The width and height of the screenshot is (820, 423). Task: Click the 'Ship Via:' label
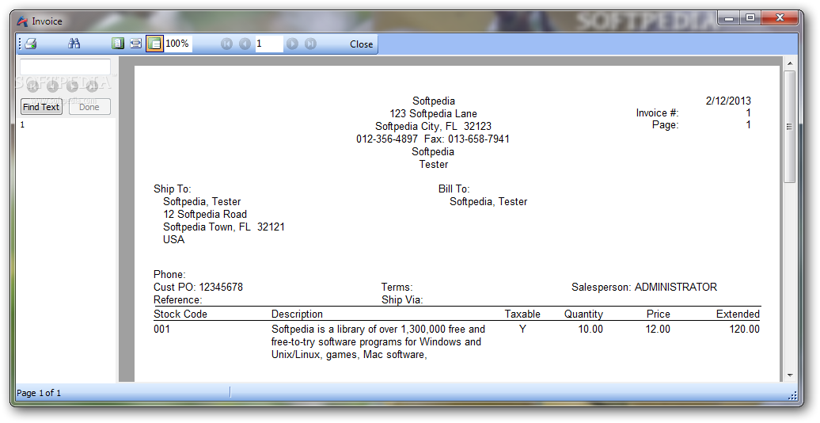pyautogui.click(x=402, y=299)
